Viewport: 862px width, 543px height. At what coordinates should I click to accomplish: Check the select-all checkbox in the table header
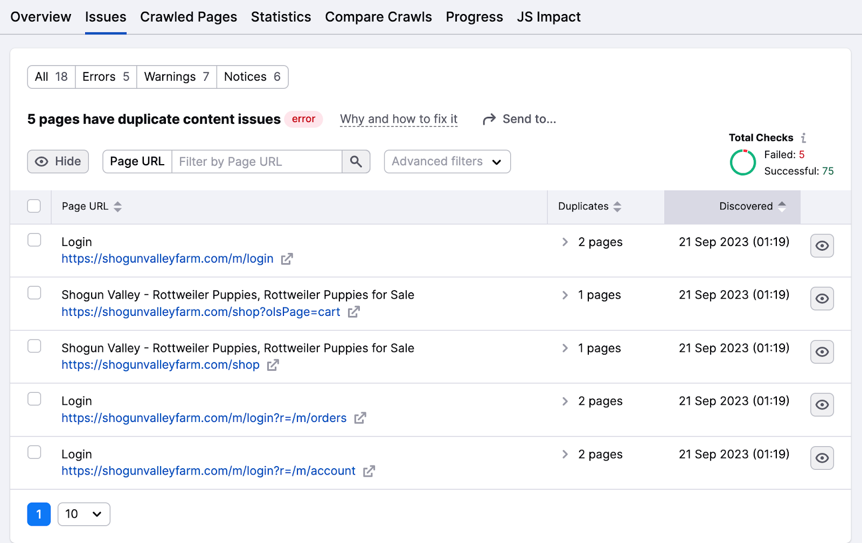34,206
